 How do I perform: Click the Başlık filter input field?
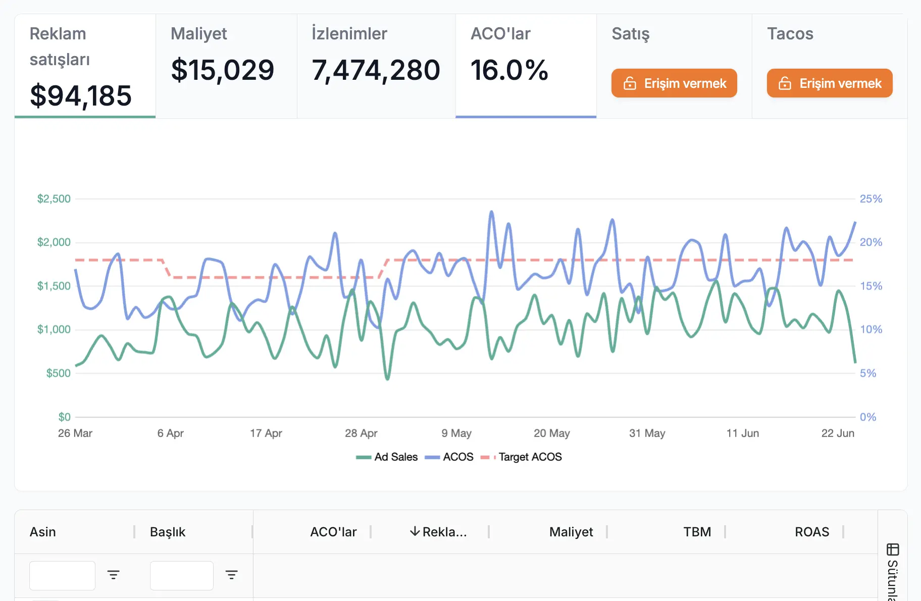click(x=182, y=574)
